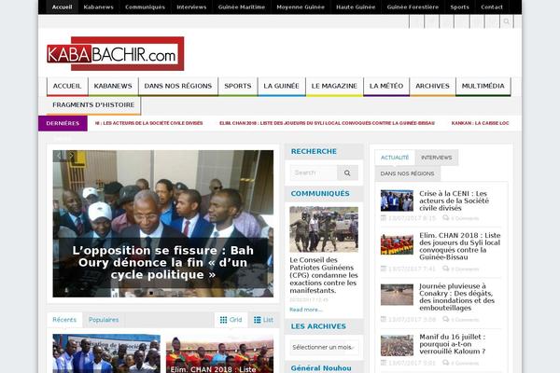Click the Général Nouhou heading
Screen dimensions: 560x373
(321, 368)
